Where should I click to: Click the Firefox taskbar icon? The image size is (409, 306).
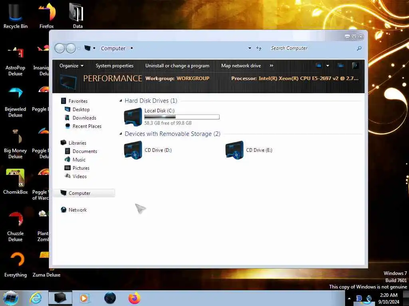pos(134,298)
